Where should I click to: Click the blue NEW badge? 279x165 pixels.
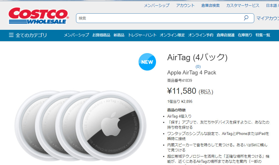(147, 62)
